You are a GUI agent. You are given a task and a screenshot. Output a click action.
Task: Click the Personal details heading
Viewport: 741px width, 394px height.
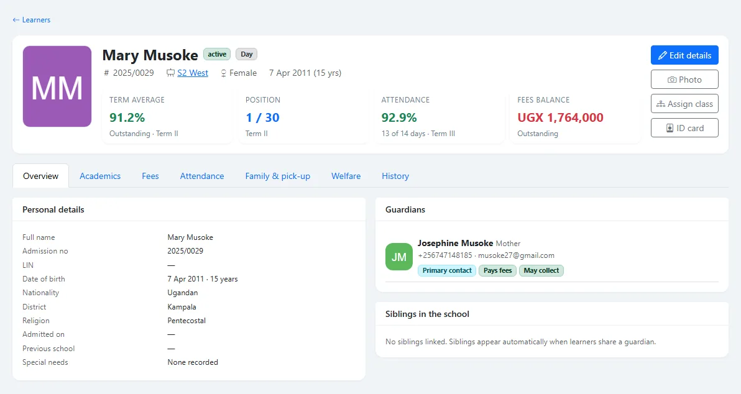tap(53, 209)
